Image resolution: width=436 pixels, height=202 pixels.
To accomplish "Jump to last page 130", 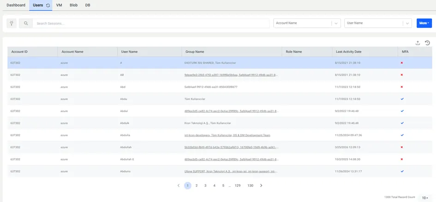I will 250,185.
